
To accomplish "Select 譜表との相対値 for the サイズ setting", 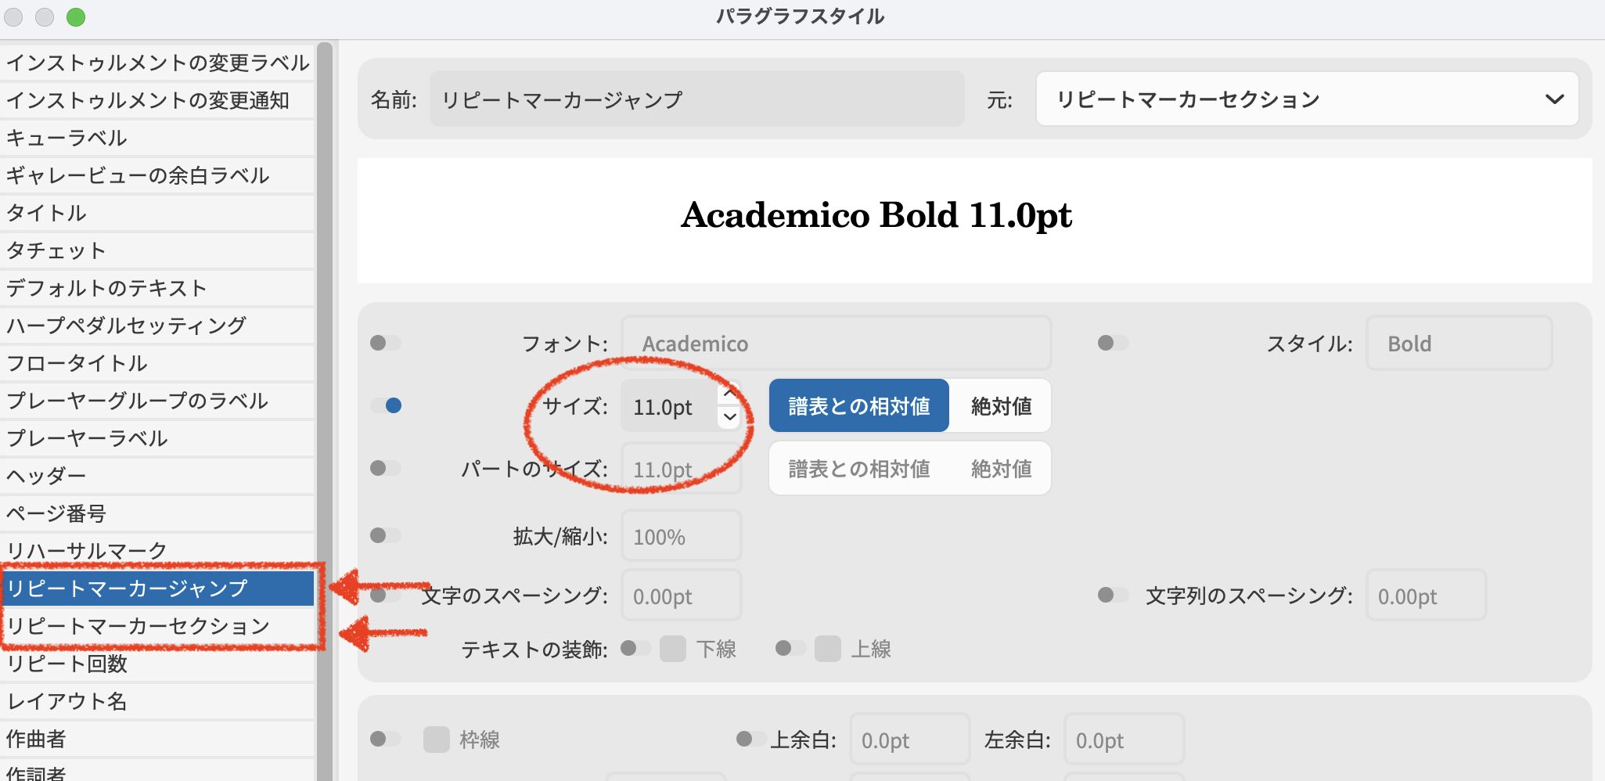I will [x=858, y=406].
